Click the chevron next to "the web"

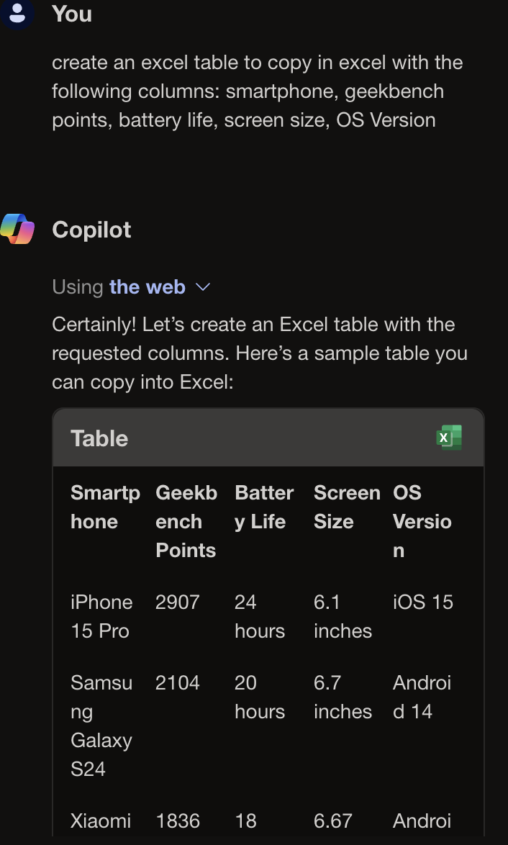[201, 286]
